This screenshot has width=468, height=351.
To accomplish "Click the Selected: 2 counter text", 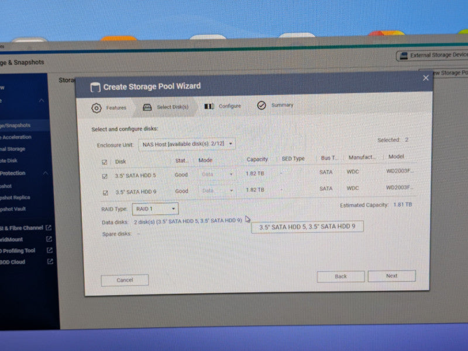I will tap(393, 140).
